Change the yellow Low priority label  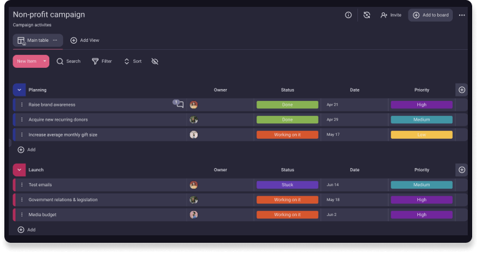click(421, 134)
